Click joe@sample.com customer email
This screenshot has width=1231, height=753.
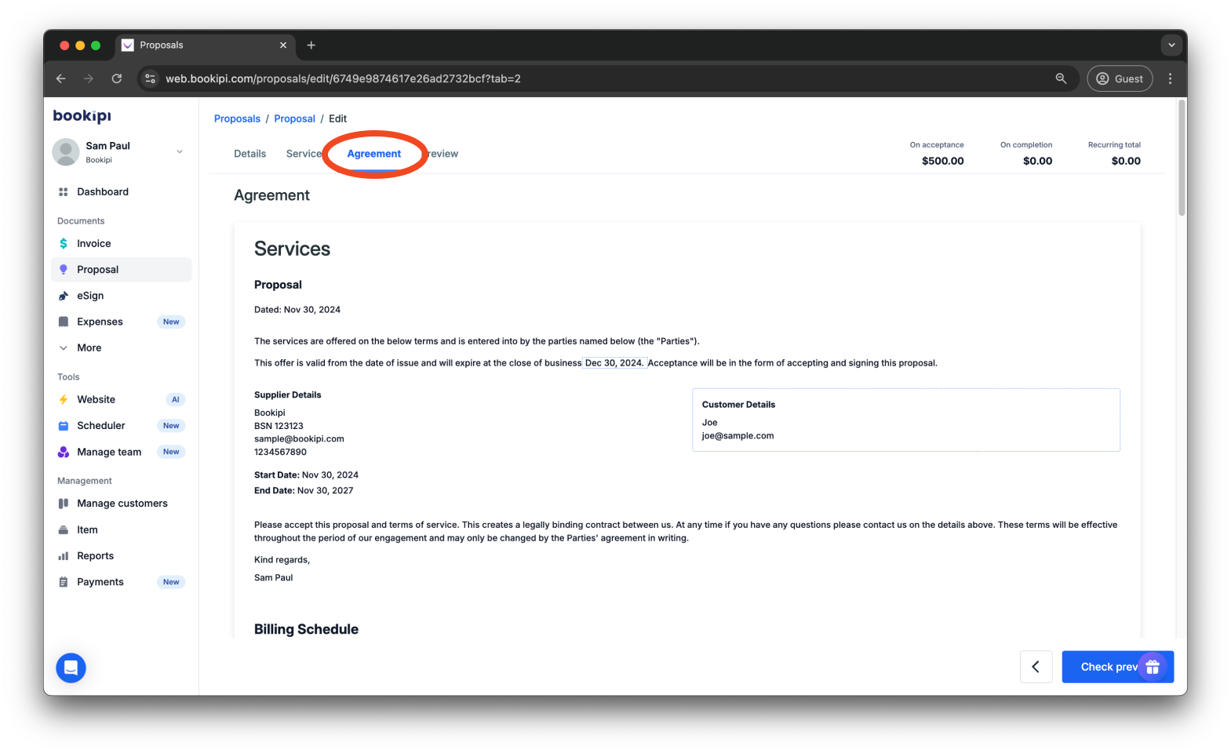[x=738, y=436]
